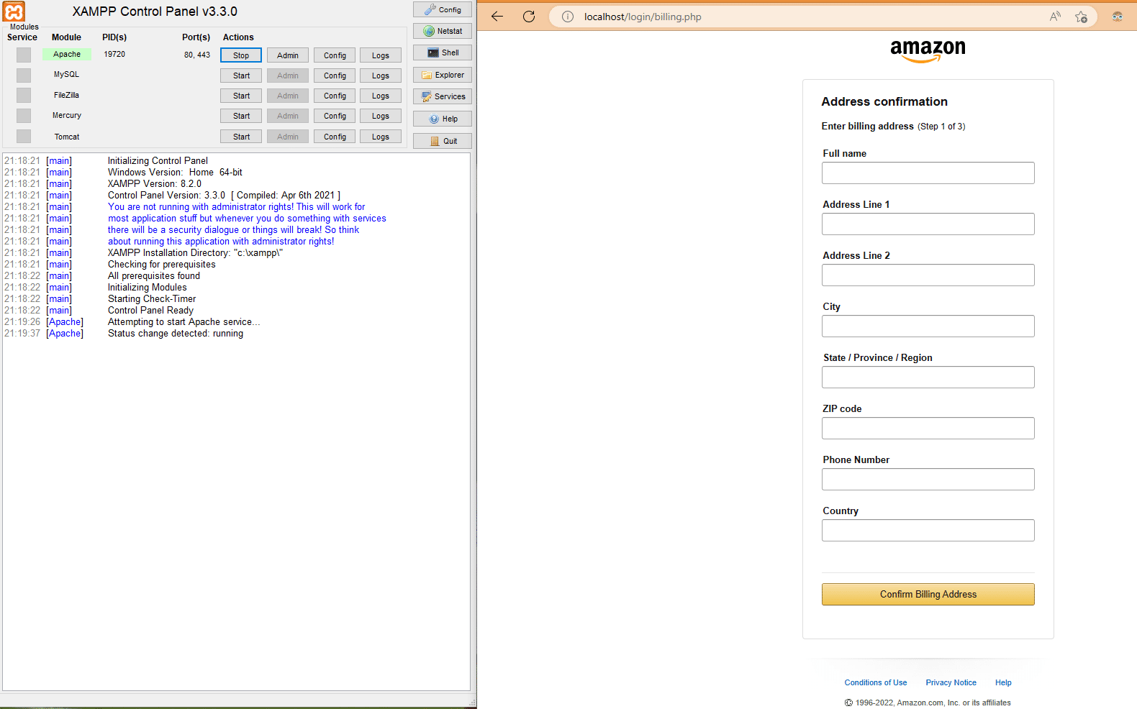Click the Apache PID value 19720

point(114,54)
